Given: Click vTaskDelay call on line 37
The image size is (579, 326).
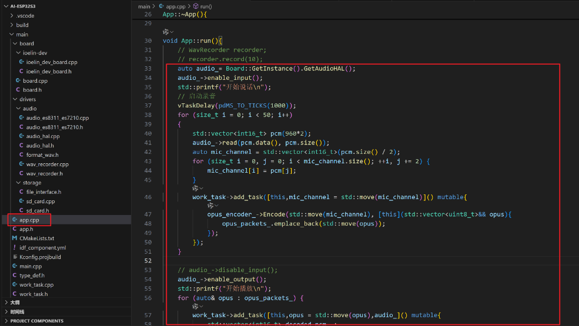Looking at the screenshot, I should (237, 106).
